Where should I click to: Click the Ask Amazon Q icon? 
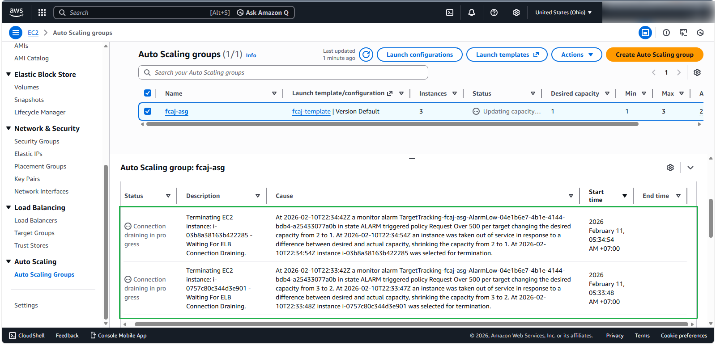240,13
